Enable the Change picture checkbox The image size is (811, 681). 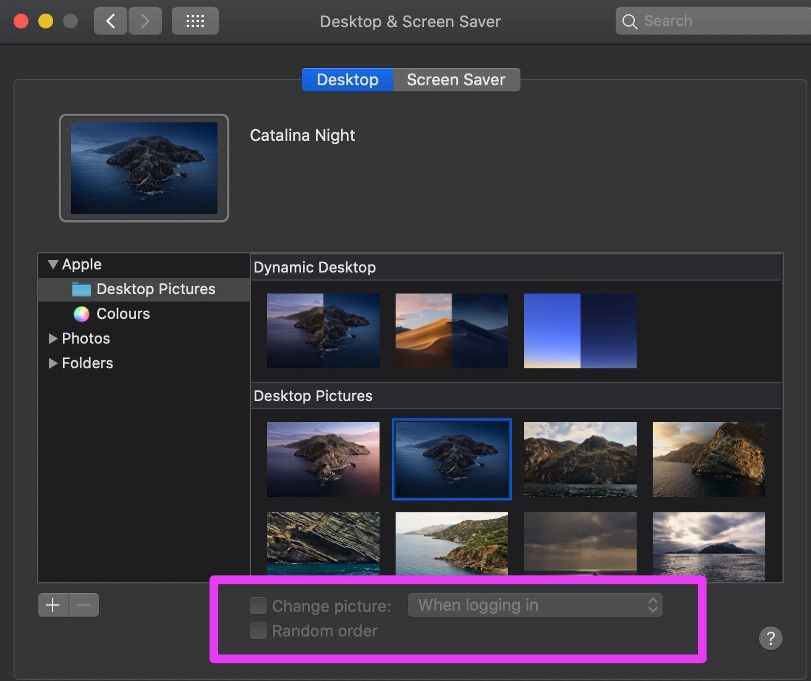coord(258,606)
